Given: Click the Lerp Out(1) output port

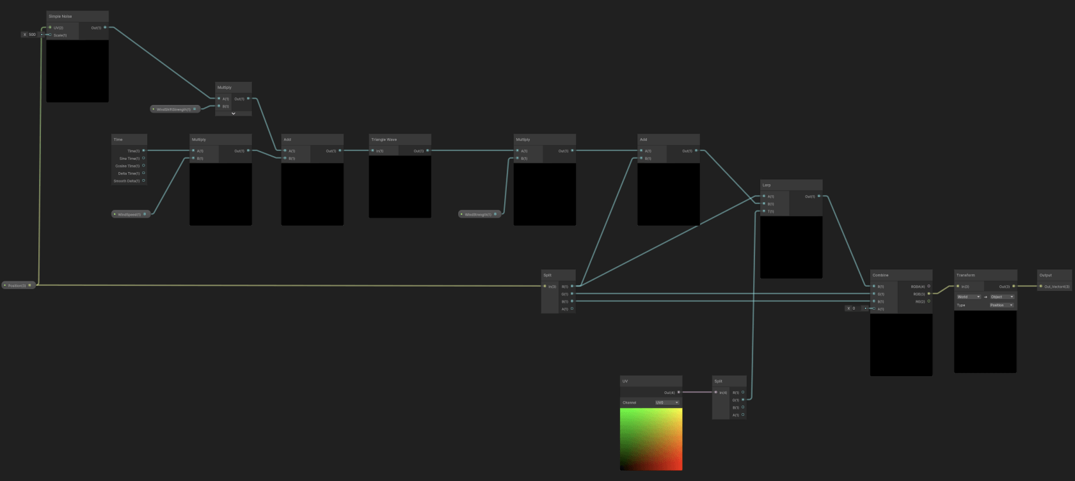Looking at the screenshot, I should click(819, 196).
